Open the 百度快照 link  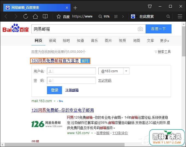click(103, 133)
